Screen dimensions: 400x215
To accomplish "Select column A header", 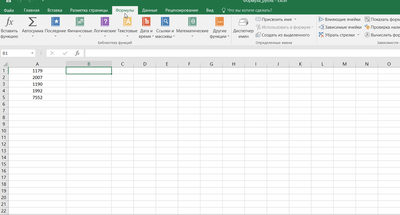I will [x=37, y=64].
